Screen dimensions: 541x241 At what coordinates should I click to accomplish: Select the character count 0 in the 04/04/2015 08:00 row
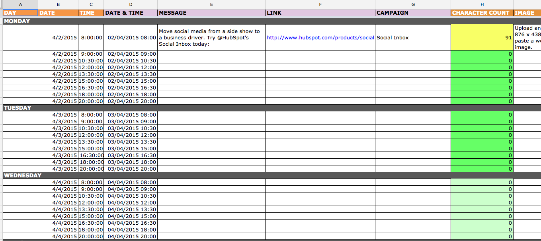[x=482, y=183]
